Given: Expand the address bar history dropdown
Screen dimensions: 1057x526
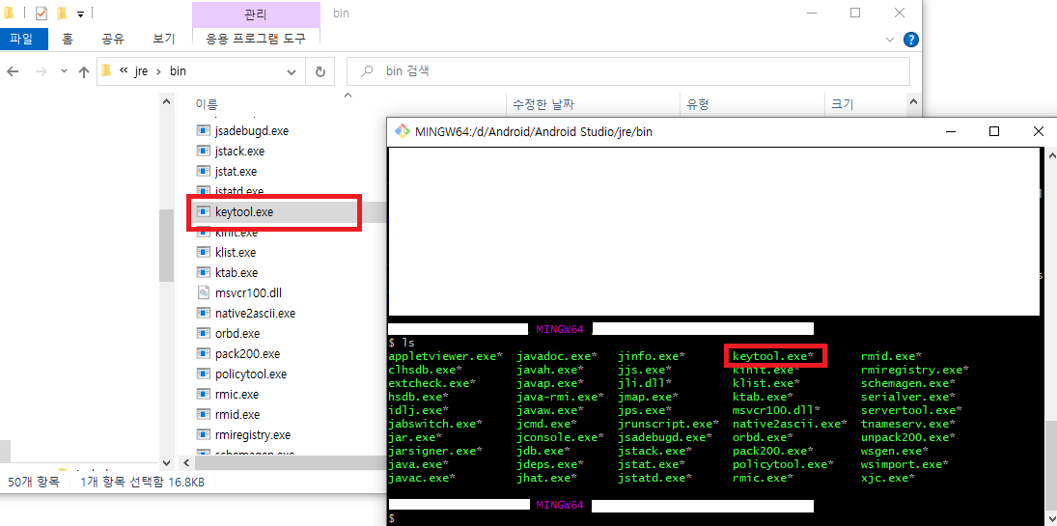Looking at the screenshot, I should [x=292, y=71].
